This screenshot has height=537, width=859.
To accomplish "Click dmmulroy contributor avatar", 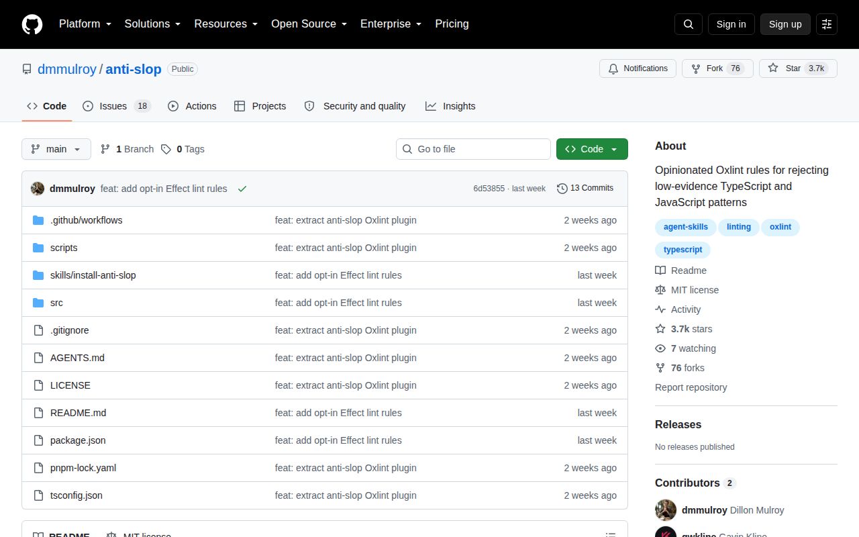I will [x=666, y=510].
